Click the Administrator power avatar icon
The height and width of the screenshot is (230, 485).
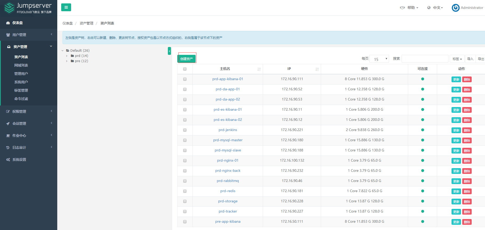455,8
